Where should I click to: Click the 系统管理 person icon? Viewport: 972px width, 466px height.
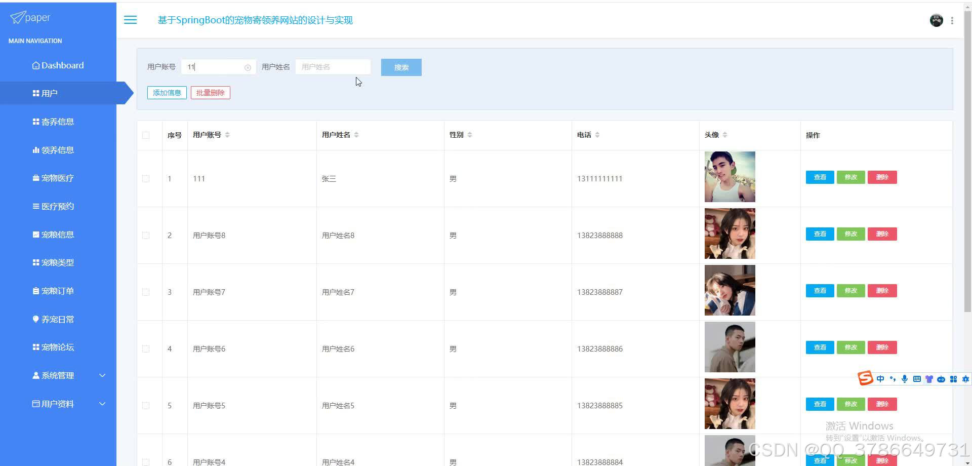coord(36,375)
